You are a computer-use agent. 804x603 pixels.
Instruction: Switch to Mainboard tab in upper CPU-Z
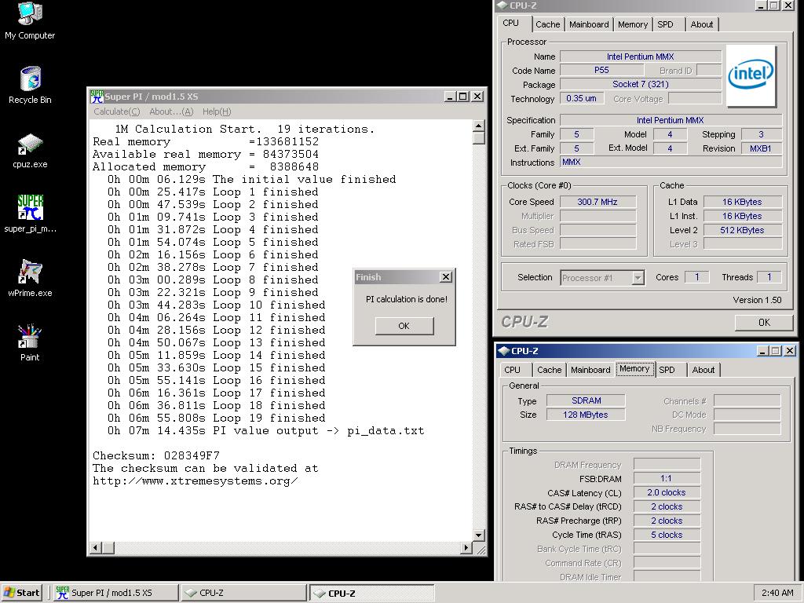[589, 24]
